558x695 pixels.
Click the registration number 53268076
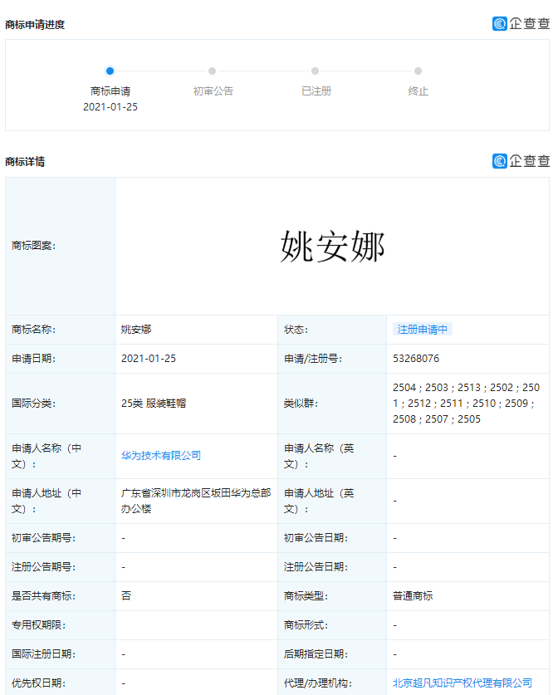416,359
